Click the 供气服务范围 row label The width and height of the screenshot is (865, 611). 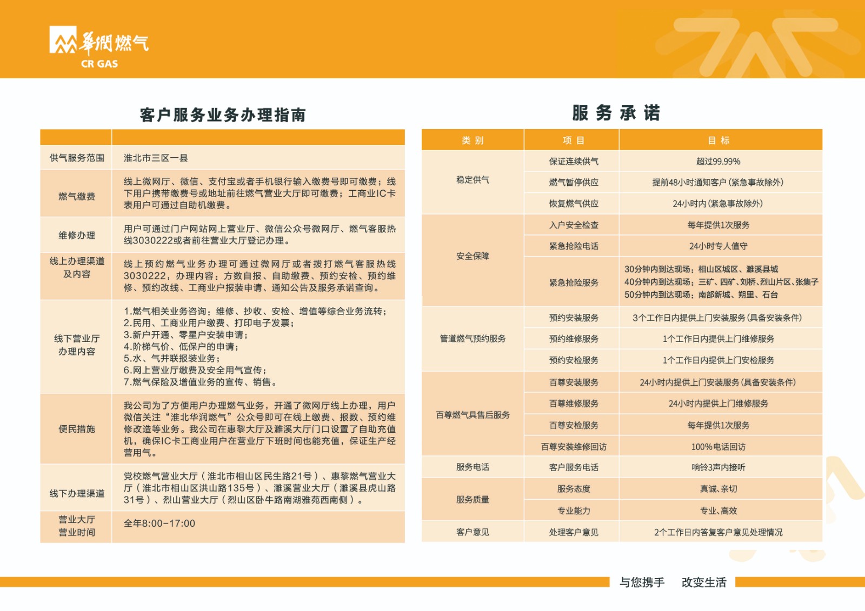(x=76, y=158)
